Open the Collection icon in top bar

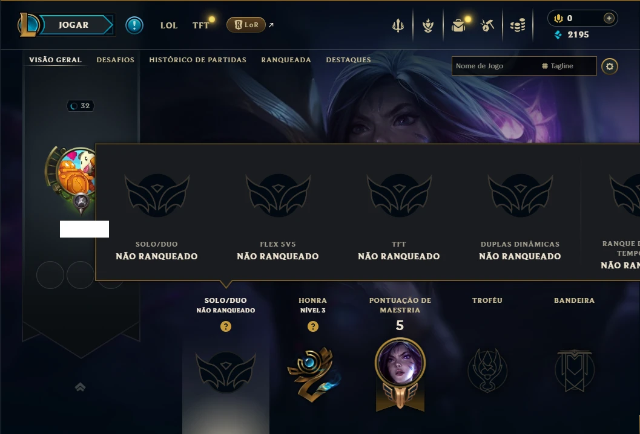pyautogui.click(x=427, y=25)
